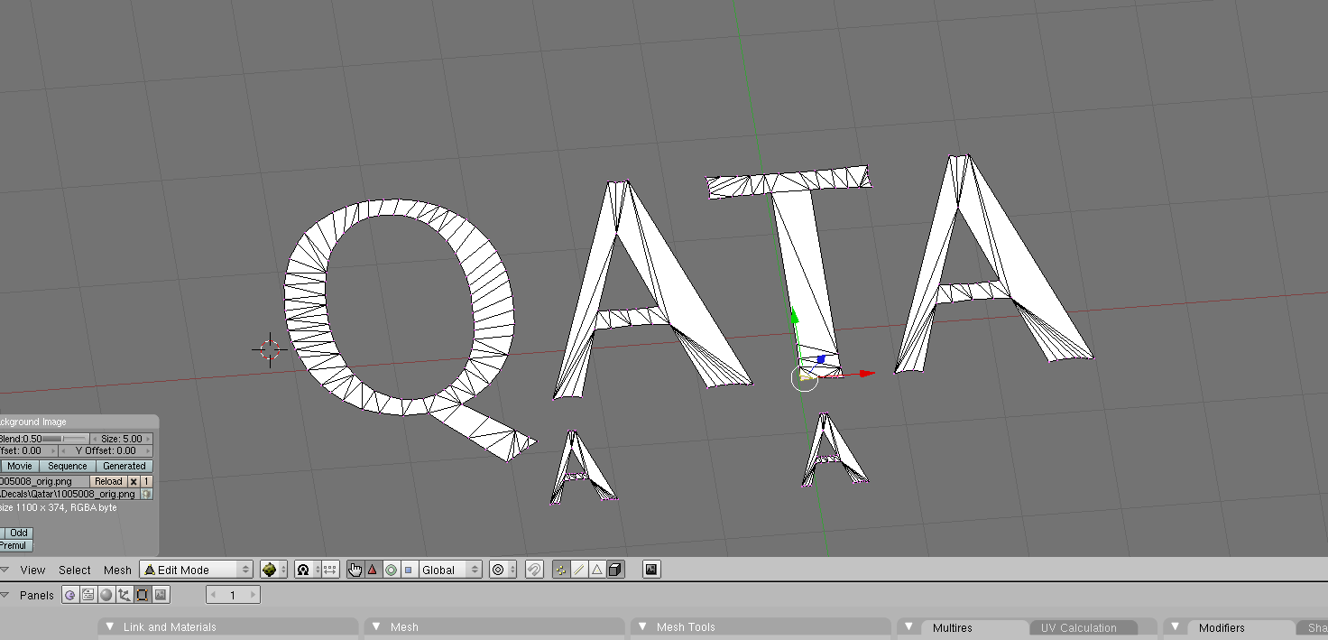Increase the background image Size value

click(x=148, y=439)
